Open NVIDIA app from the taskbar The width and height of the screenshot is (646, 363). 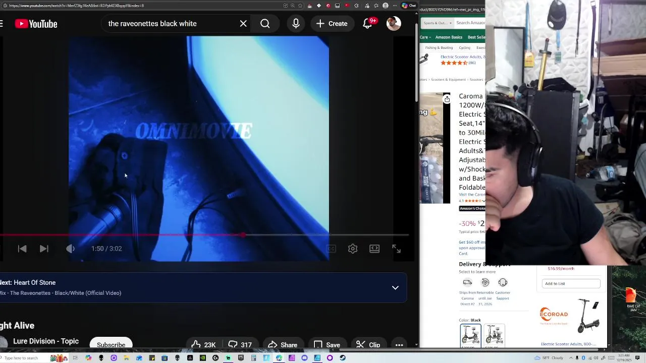coord(203,358)
